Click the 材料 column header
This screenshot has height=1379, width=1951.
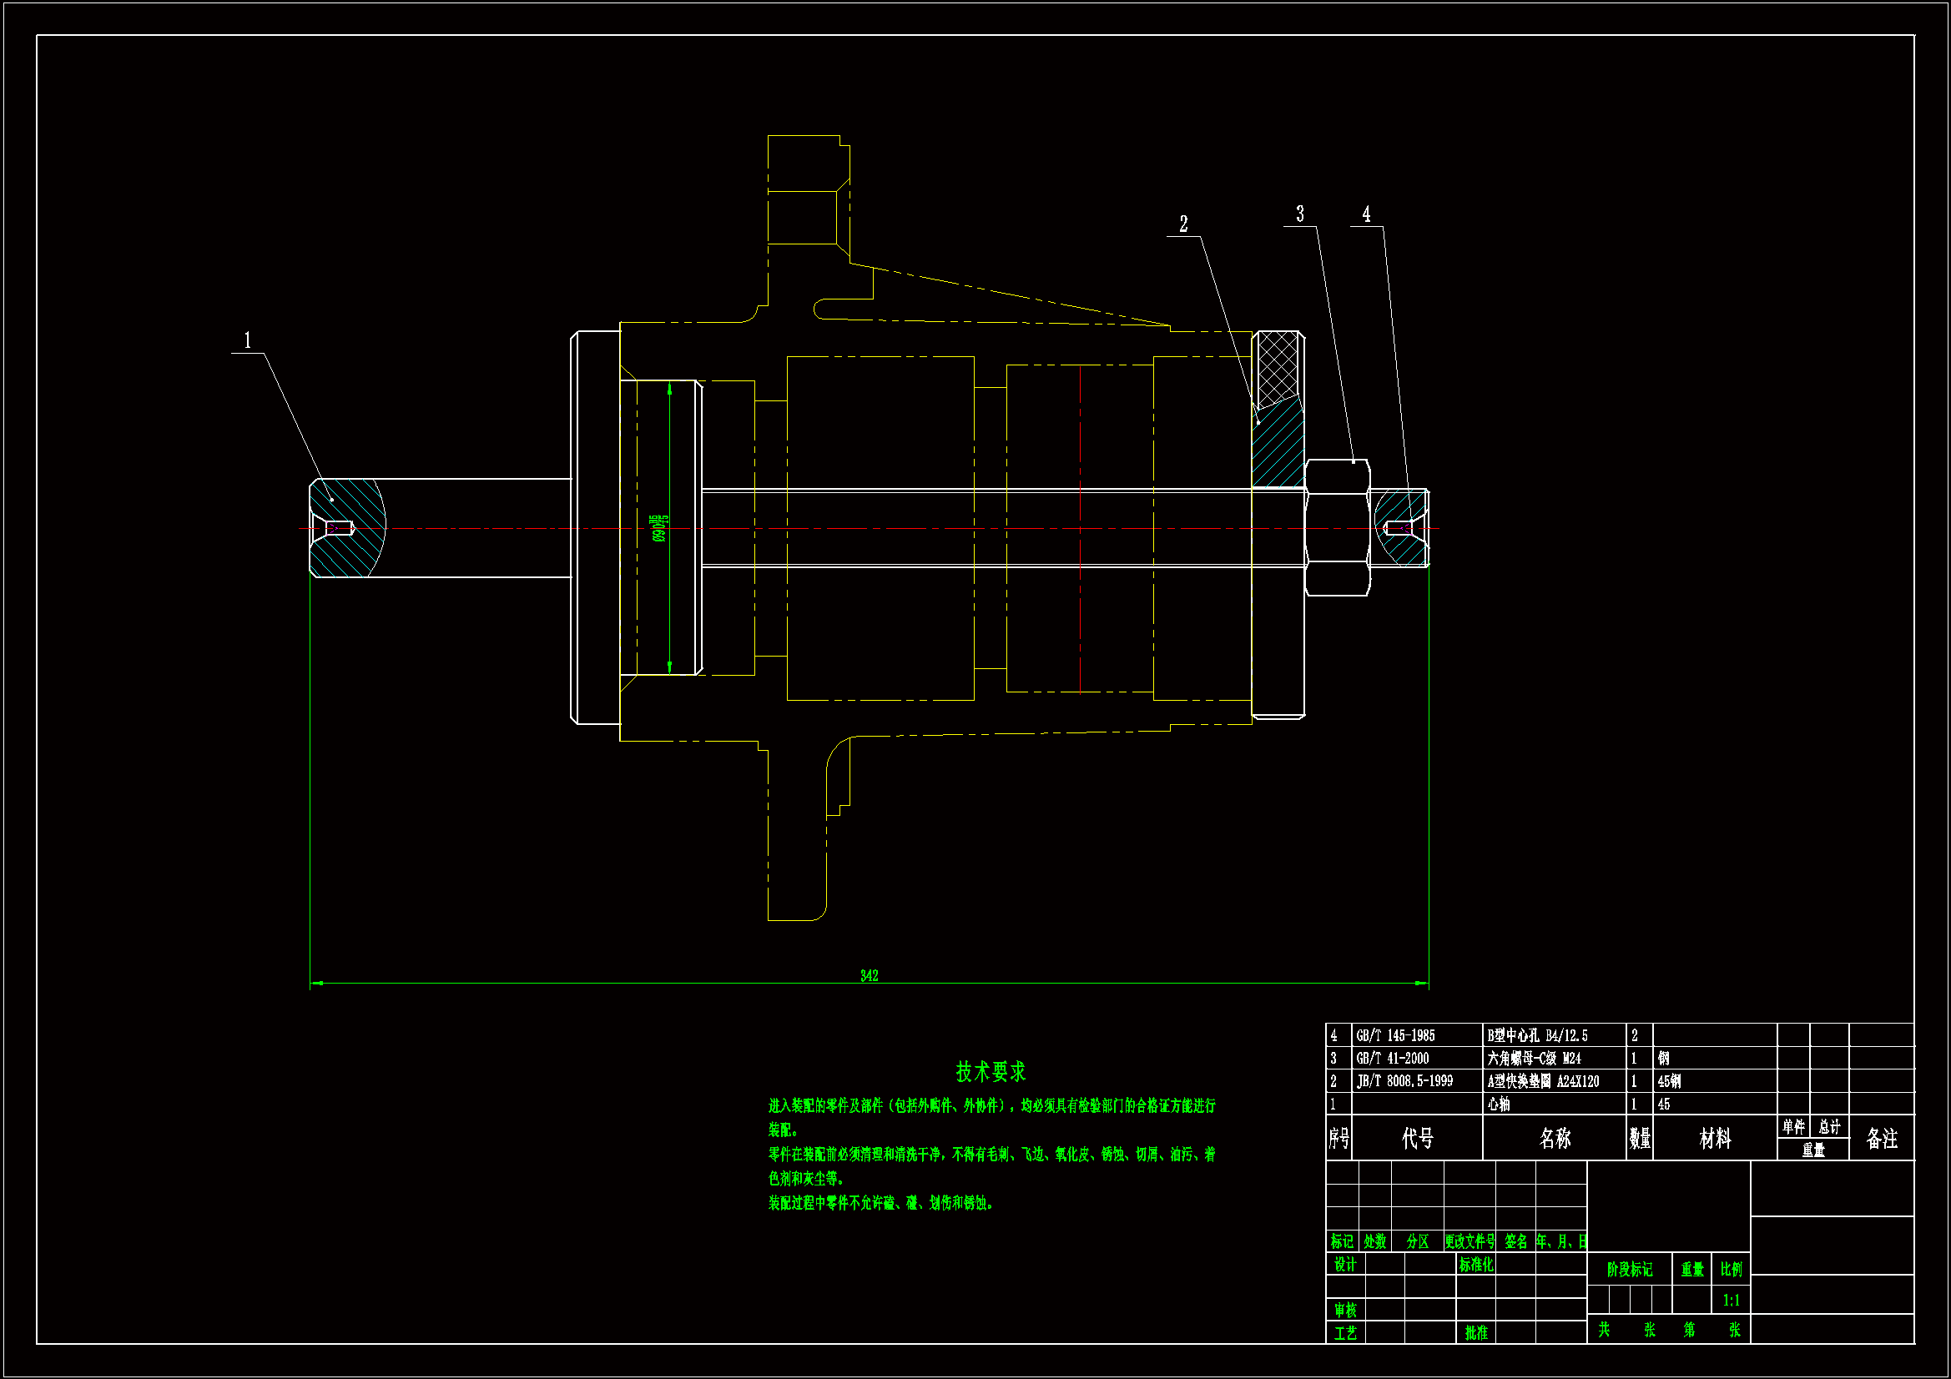(1715, 1138)
